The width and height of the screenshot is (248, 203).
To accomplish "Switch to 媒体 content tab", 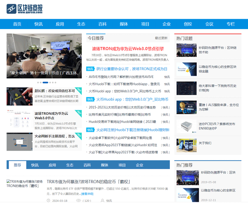I will (x=105, y=165).
